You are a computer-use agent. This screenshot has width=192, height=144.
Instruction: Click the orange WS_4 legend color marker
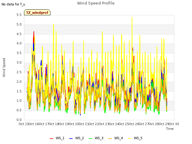(110, 139)
